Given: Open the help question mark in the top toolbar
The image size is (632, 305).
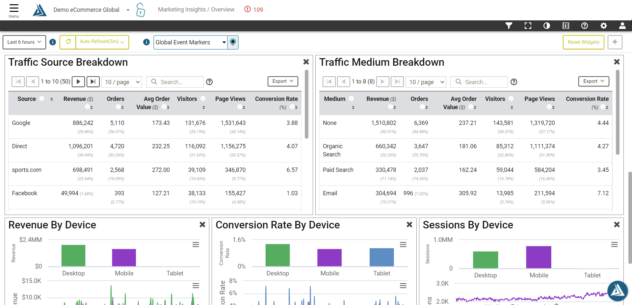Looking at the screenshot, I should pos(585,26).
